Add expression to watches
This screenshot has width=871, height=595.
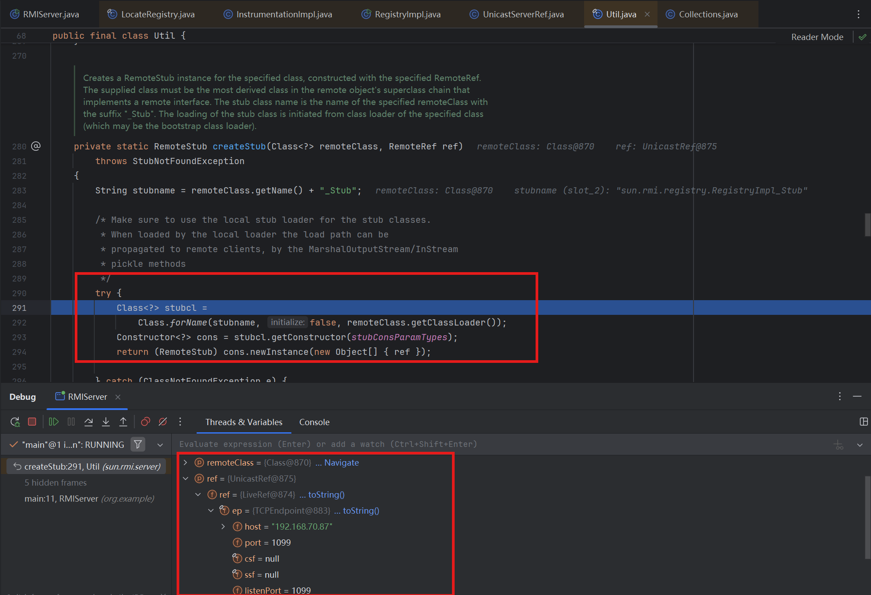839,444
